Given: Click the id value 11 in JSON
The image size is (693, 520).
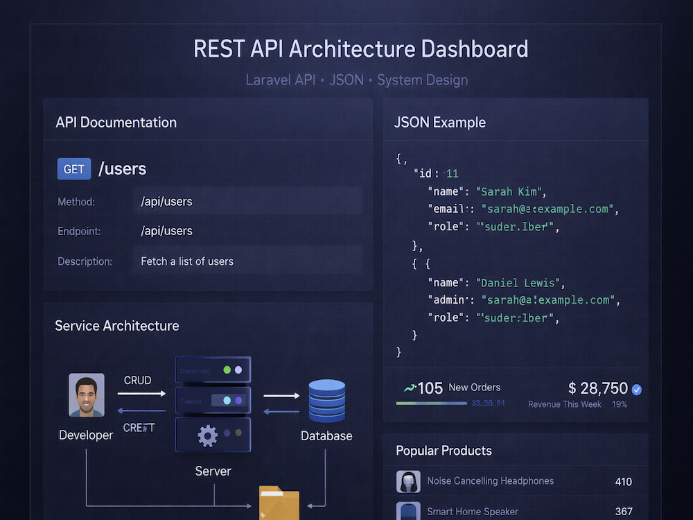Looking at the screenshot, I should click(452, 173).
